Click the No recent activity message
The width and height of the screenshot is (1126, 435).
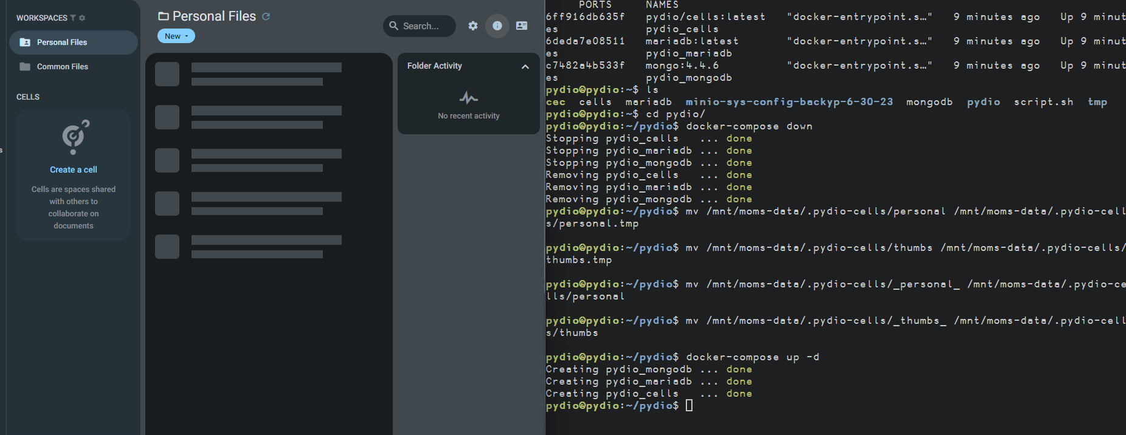coord(469,116)
